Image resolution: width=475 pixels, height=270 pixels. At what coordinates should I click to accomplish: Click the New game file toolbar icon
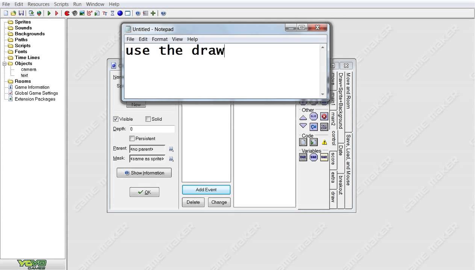click(6, 13)
